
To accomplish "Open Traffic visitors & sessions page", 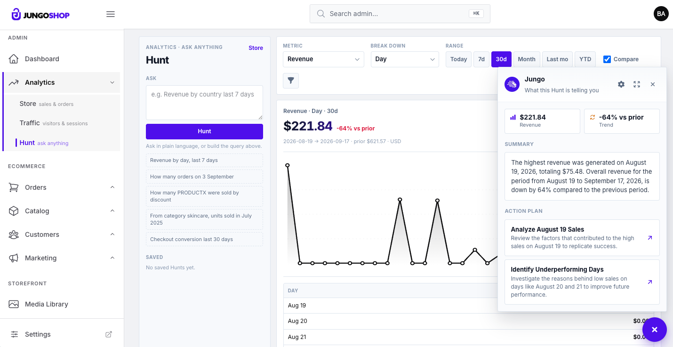I will [62, 123].
